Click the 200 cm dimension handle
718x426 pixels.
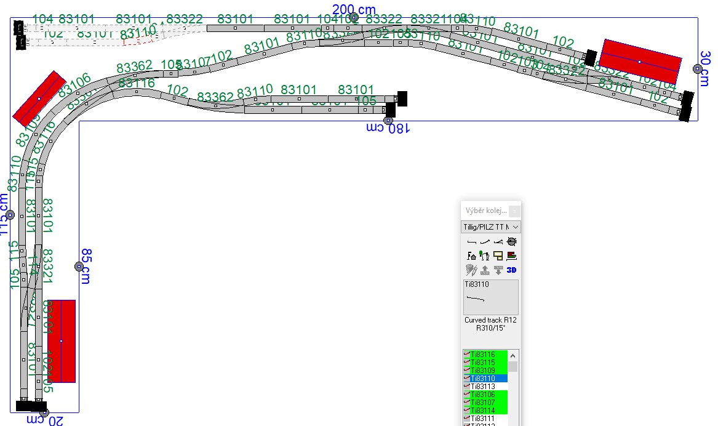354,17
